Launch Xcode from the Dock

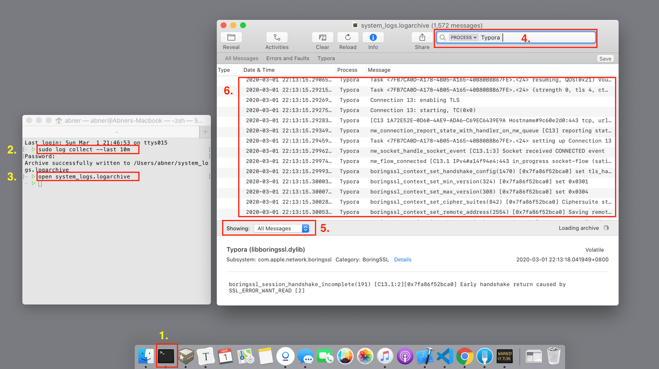pos(425,356)
